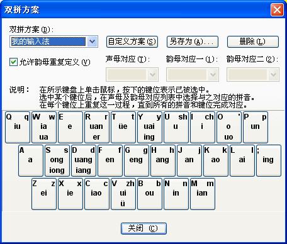Select the Y key with uai ing

point(150,127)
